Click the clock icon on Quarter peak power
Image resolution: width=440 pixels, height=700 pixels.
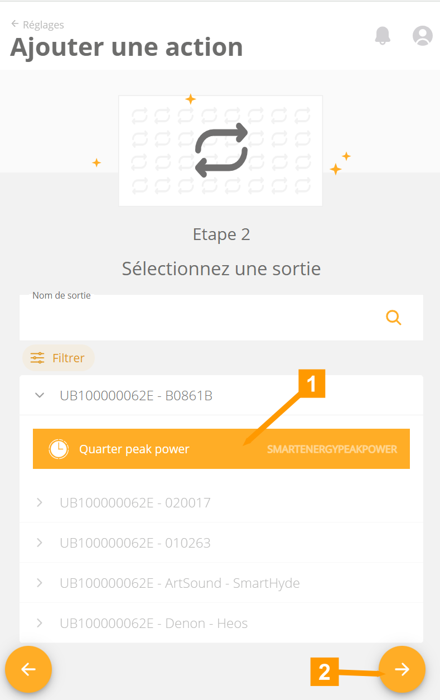point(59,449)
